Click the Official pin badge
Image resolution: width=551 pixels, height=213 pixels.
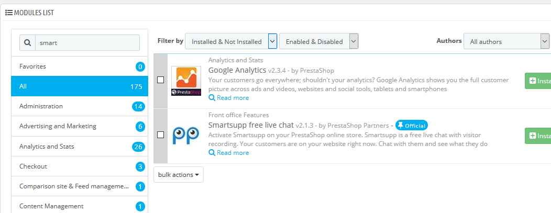(x=412, y=125)
